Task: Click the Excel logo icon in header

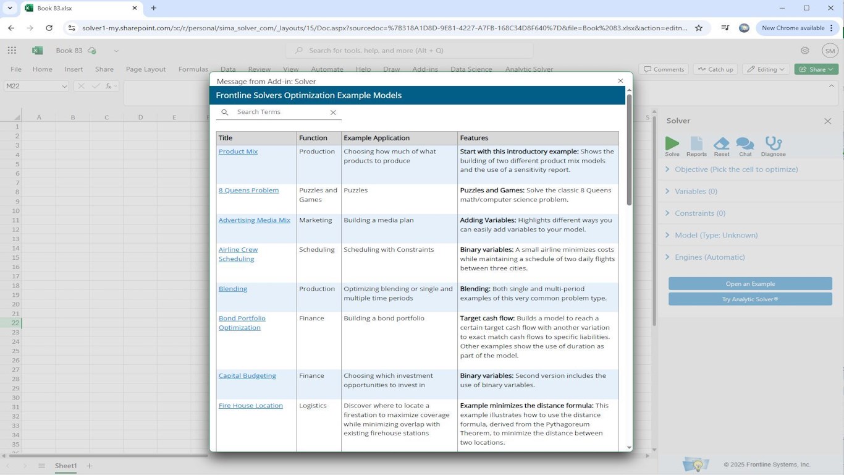Action: (x=37, y=51)
